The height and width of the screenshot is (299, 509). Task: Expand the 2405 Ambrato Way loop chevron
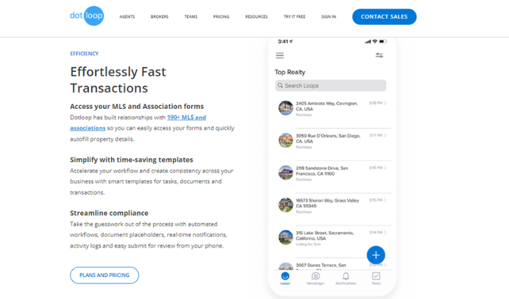[x=385, y=103]
